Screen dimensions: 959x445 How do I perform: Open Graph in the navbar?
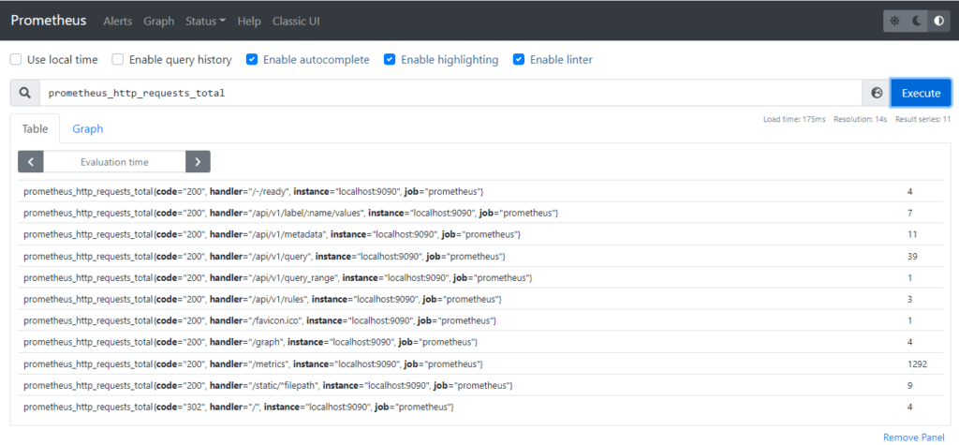pos(159,21)
